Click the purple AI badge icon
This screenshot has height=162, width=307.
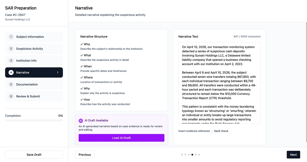(81, 121)
